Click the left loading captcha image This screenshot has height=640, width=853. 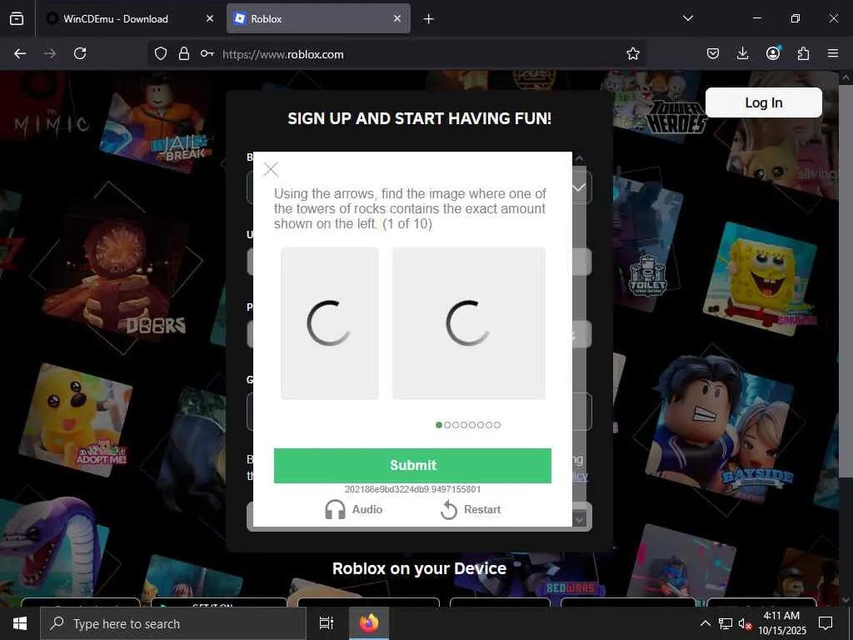(x=330, y=323)
